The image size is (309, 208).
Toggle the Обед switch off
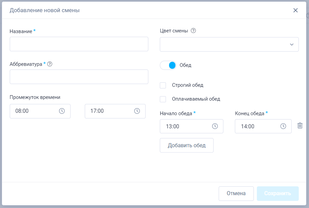point(168,65)
